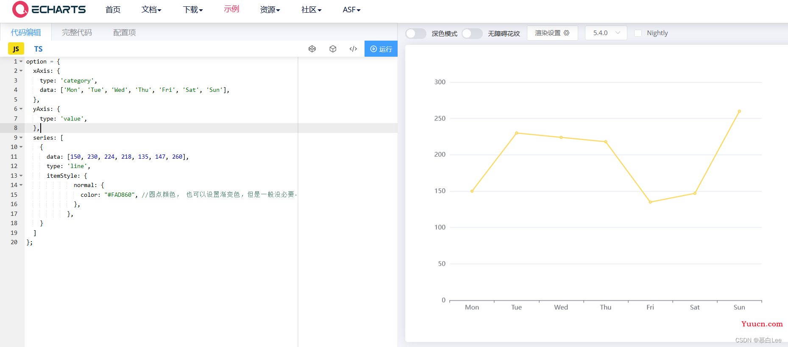The image size is (788, 347).
Task: Toggle the 无障碍花纹 decal pattern switch
Action: (472, 33)
